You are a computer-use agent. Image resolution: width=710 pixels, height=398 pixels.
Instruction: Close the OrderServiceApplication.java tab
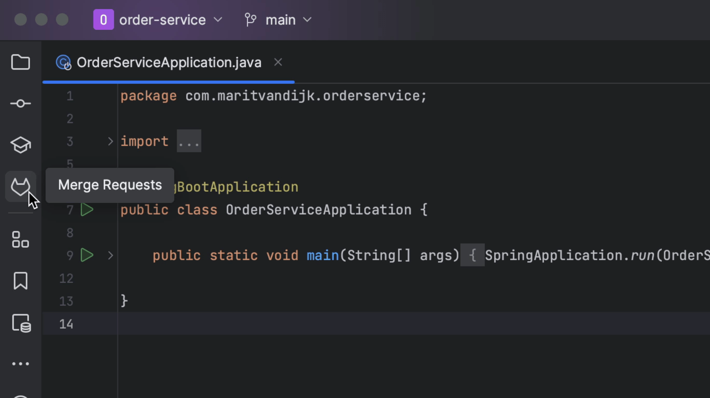tap(278, 62)
